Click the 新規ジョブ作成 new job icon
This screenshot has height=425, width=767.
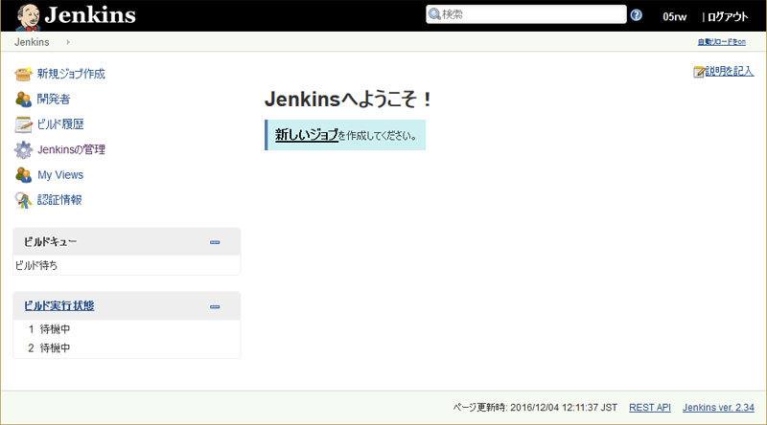pos(23,74)
